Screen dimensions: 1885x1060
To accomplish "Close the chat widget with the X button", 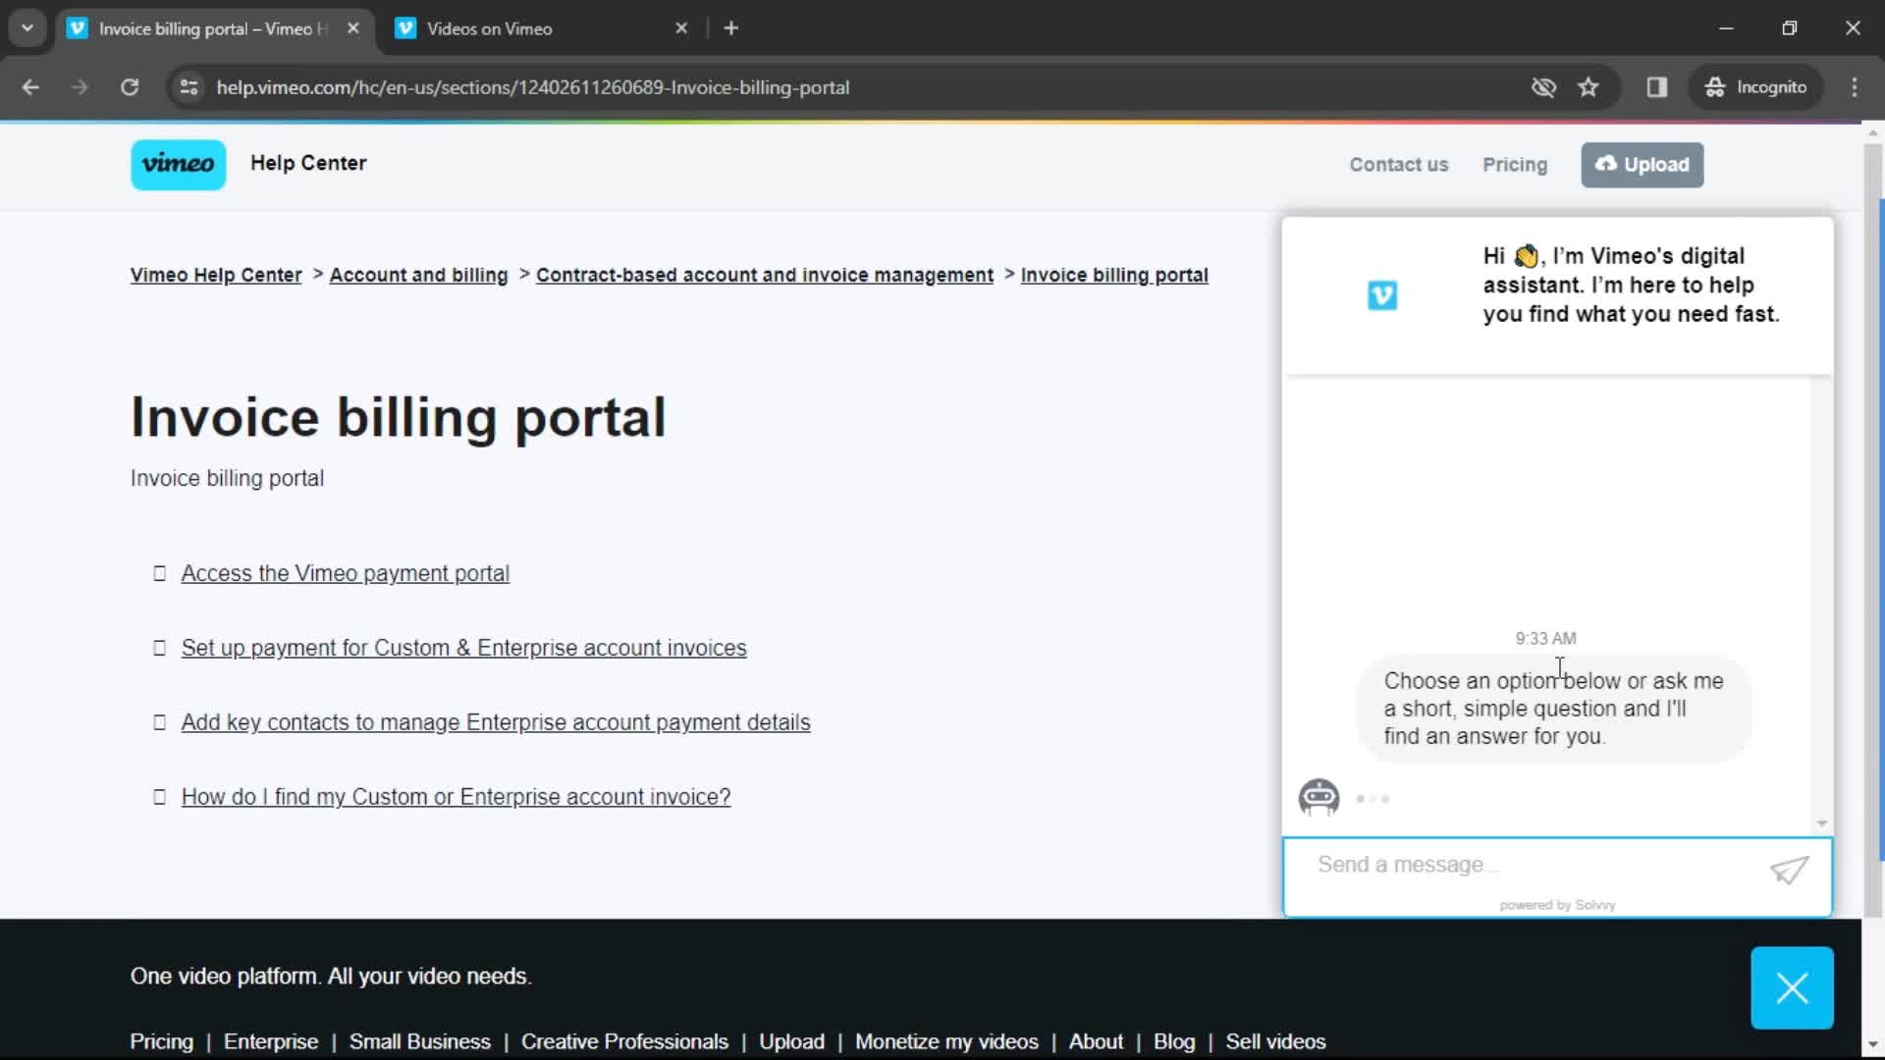I will tap(1792, 987).
